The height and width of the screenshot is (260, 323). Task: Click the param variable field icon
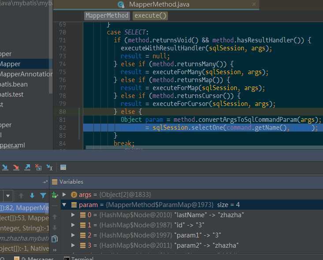(74, 205)
